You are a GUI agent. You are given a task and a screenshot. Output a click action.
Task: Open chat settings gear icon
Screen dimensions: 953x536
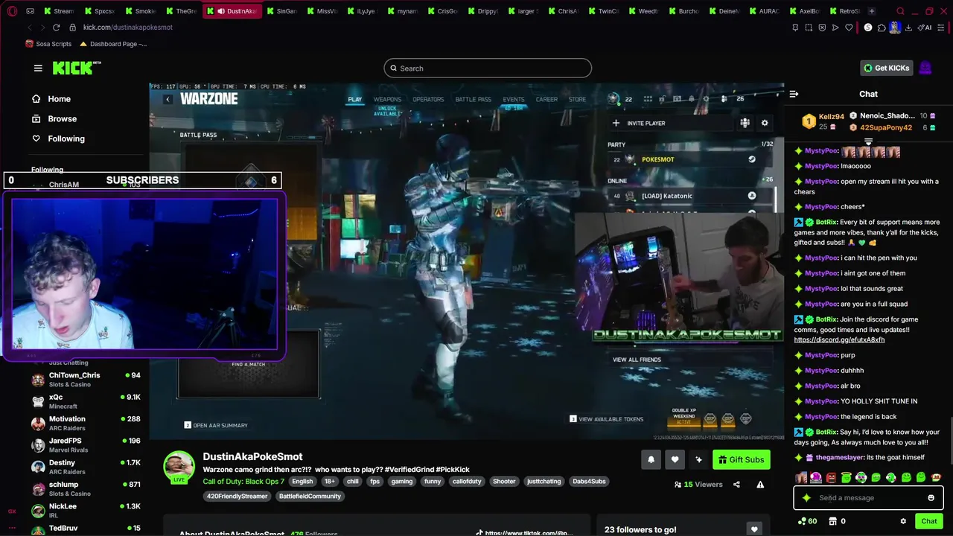(903, 521)
